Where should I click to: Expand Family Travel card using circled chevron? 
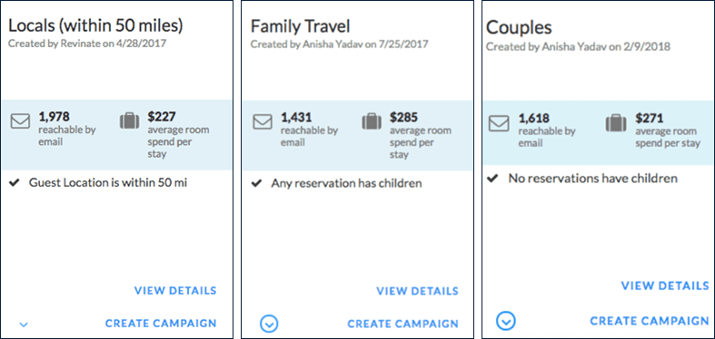(x=269, y=324)
